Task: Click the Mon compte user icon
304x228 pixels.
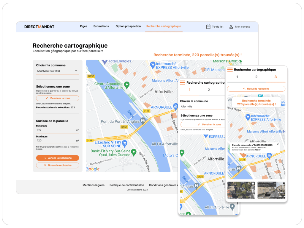Action: 231,27
